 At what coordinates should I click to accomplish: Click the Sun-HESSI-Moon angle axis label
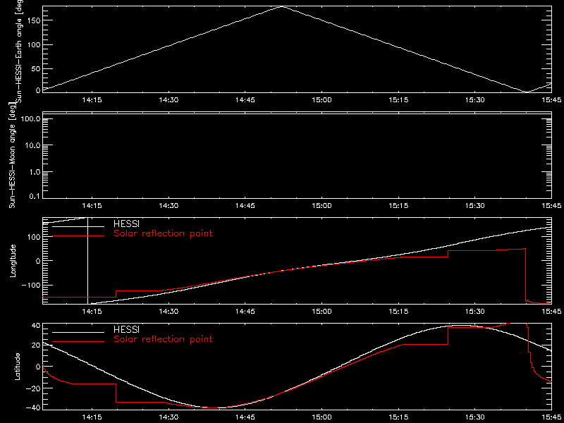click(x=13, y=155)
